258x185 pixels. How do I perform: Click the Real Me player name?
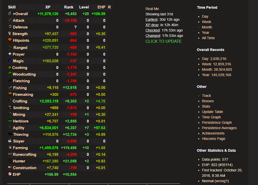(152, 9)
